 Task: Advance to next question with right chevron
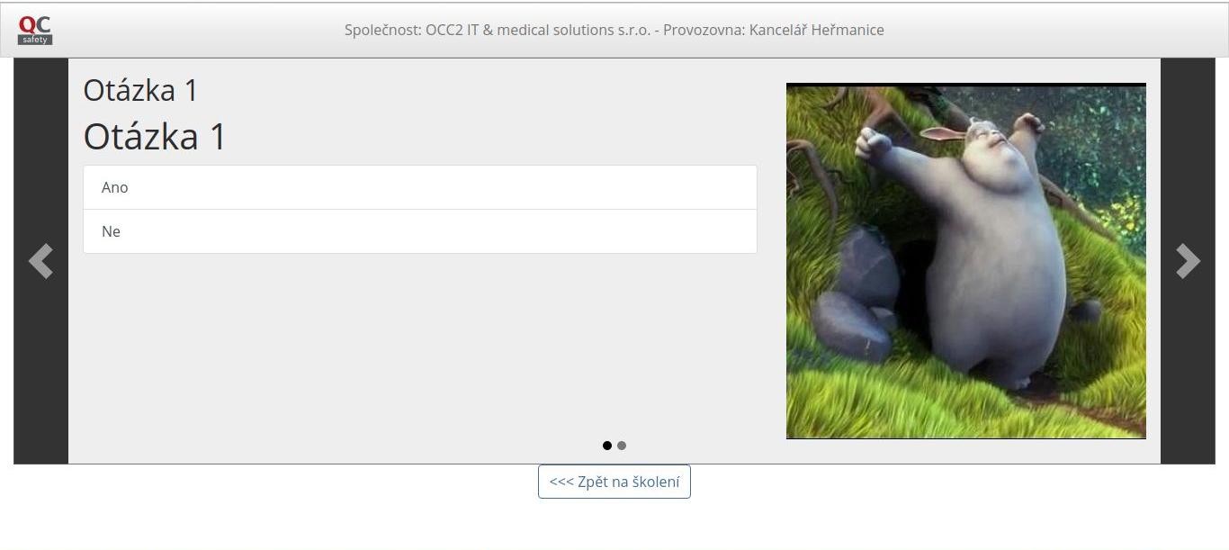point(1188,261)
